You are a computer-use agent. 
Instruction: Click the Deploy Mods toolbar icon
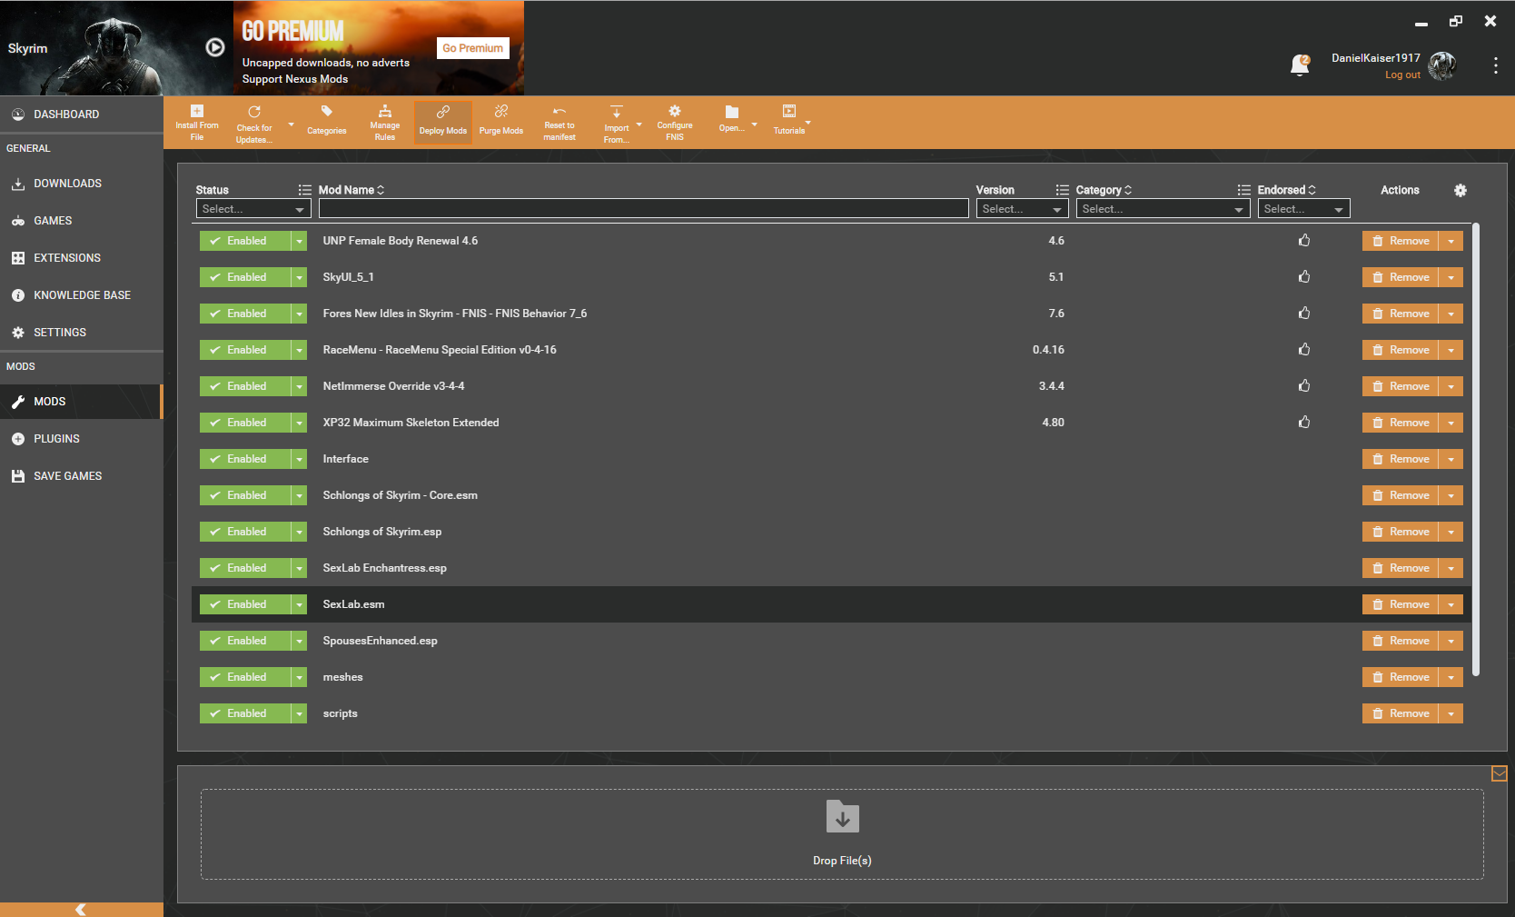(x=442, y=122)
